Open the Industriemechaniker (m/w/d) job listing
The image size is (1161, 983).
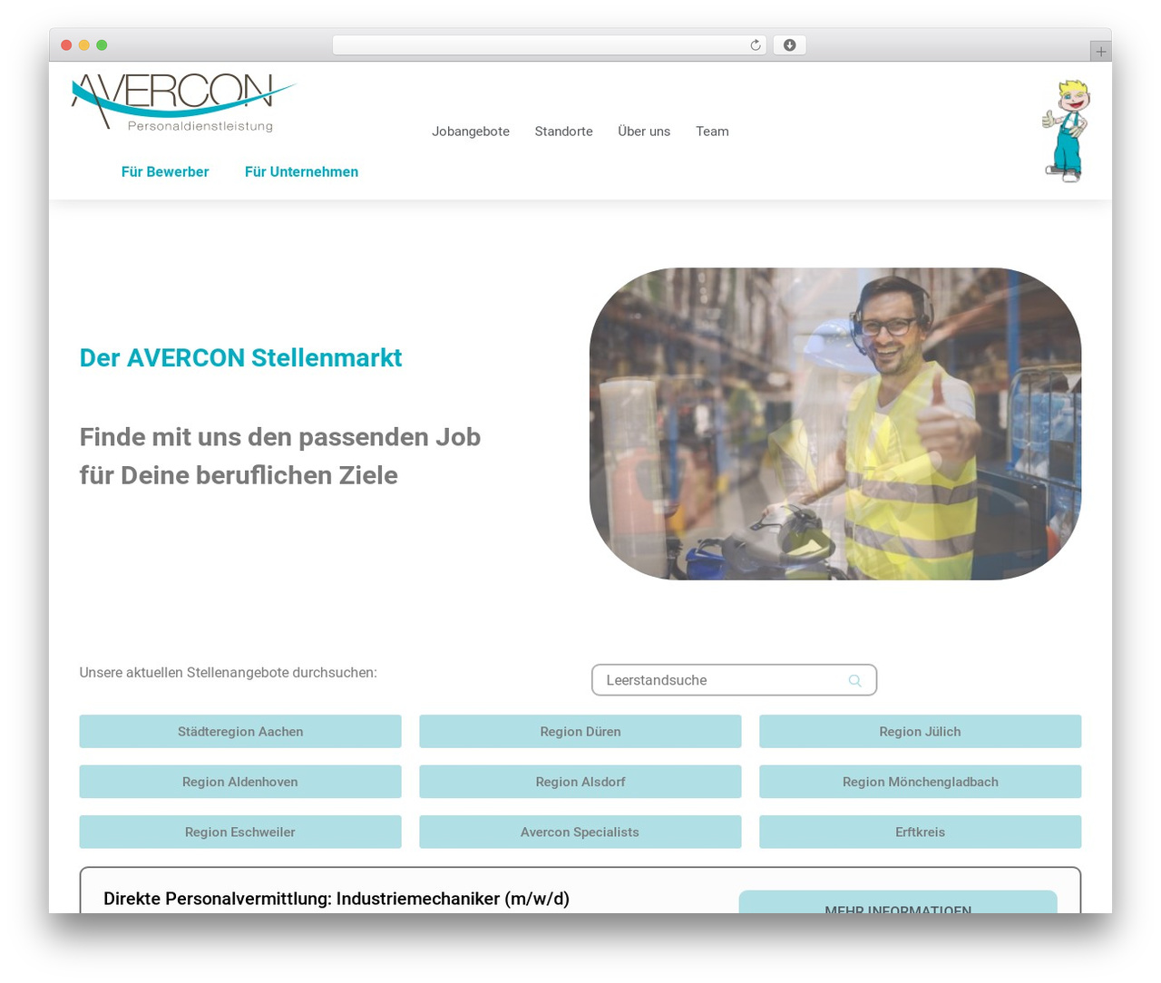tap(337, 899)
